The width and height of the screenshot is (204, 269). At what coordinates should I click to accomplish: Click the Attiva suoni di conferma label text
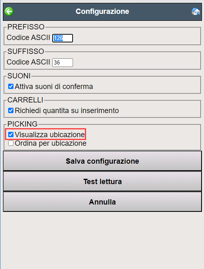[x=54, y=87]
